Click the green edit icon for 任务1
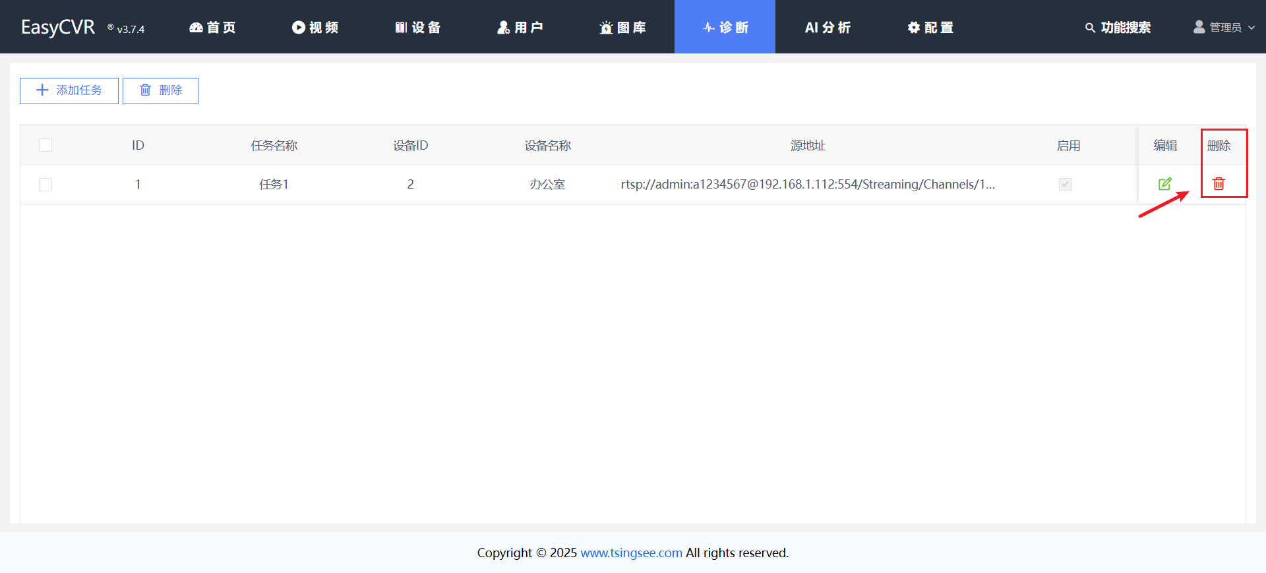 click(x=1164, y=184)
